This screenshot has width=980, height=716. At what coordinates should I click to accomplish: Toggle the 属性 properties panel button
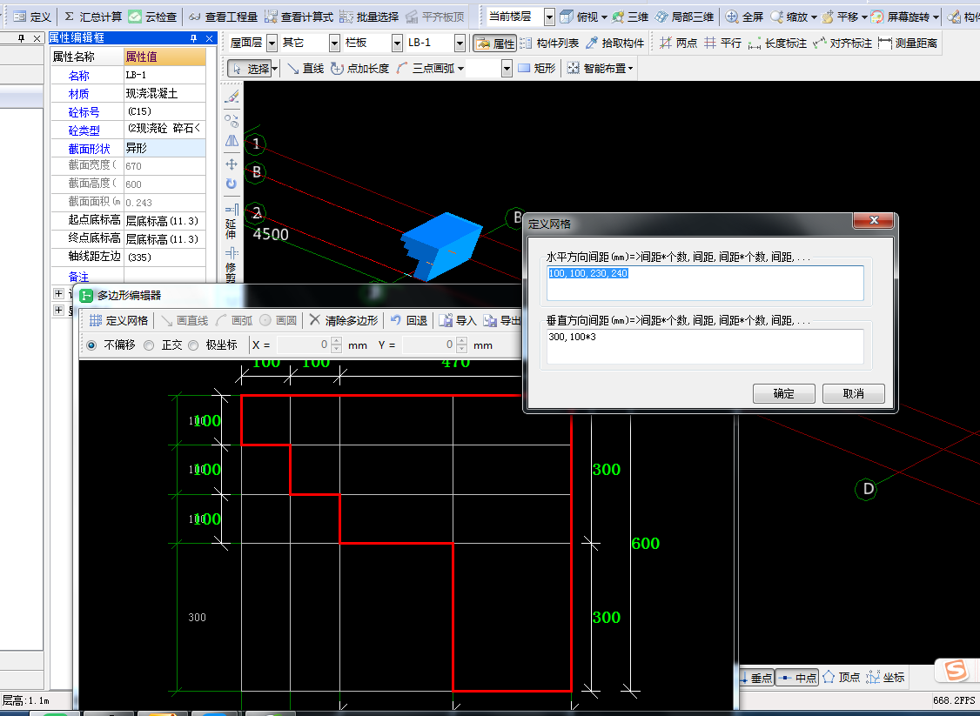click(495, 43)
